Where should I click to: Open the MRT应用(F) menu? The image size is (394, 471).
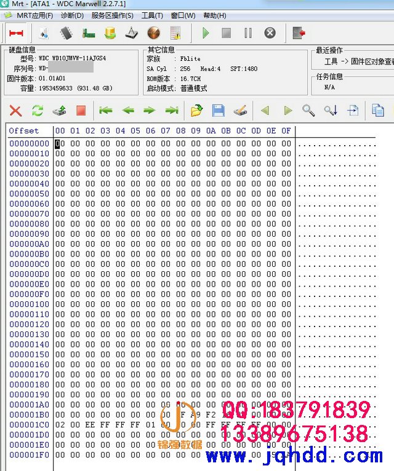pos(34,15)
